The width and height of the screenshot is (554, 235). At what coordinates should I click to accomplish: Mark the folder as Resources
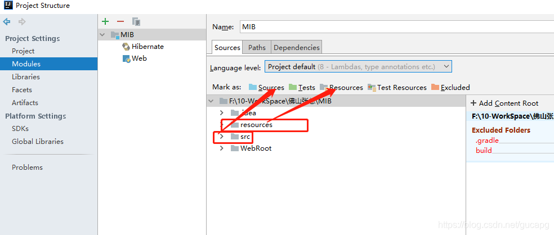click(x=341, y=88)
